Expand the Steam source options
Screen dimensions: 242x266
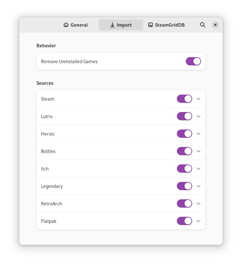point(198,99)
